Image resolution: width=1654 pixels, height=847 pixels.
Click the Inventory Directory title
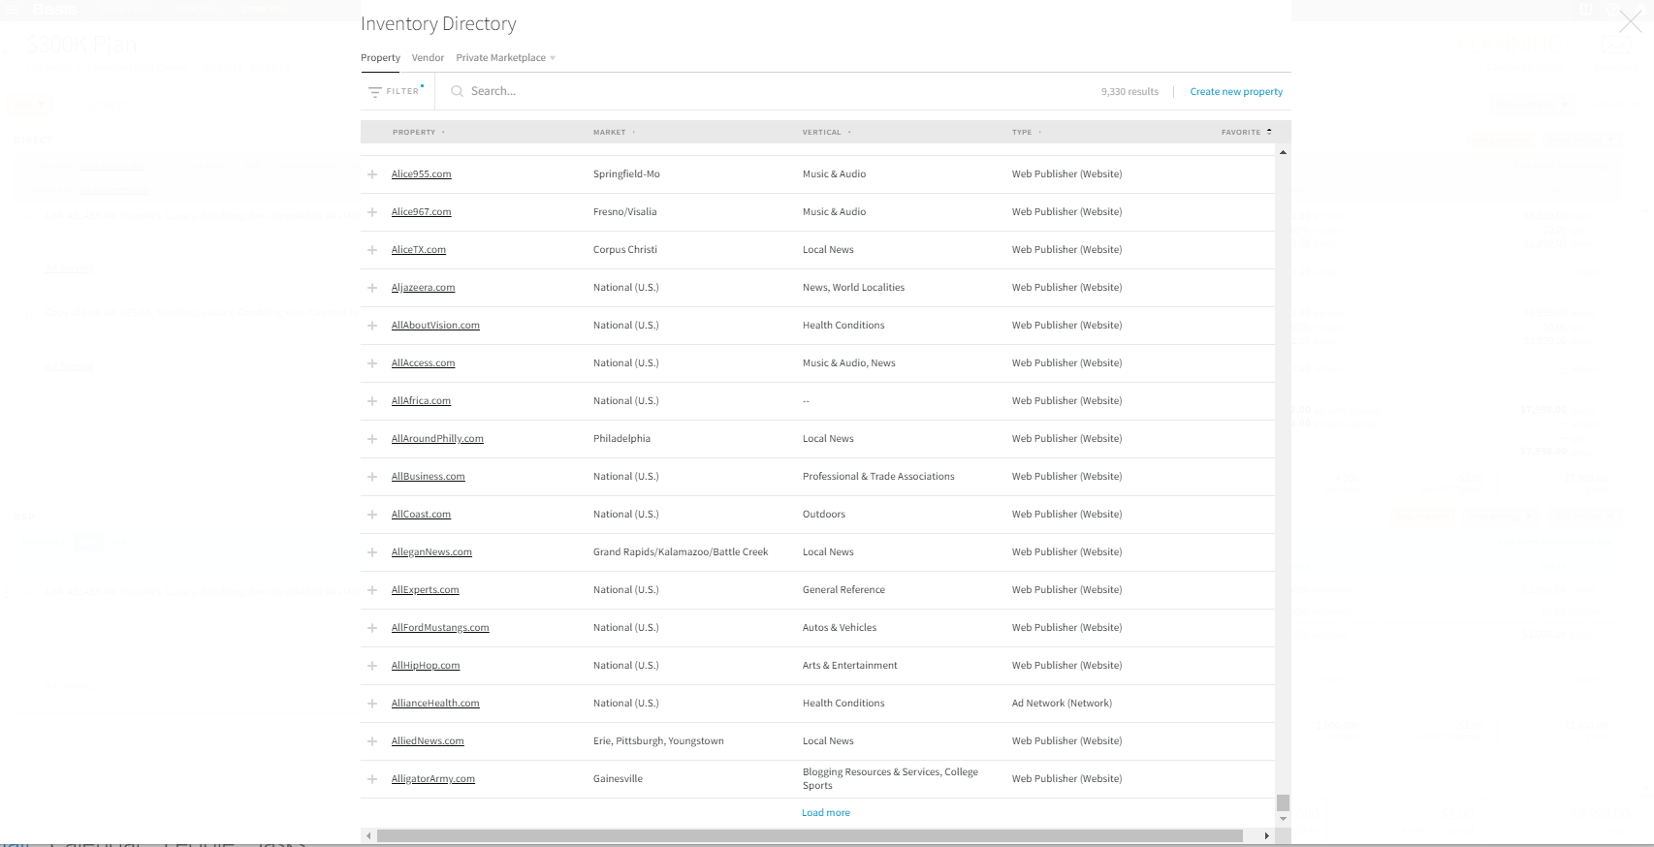438,24
